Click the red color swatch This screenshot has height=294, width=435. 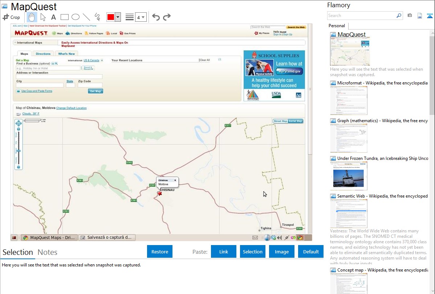pos(111,17)
